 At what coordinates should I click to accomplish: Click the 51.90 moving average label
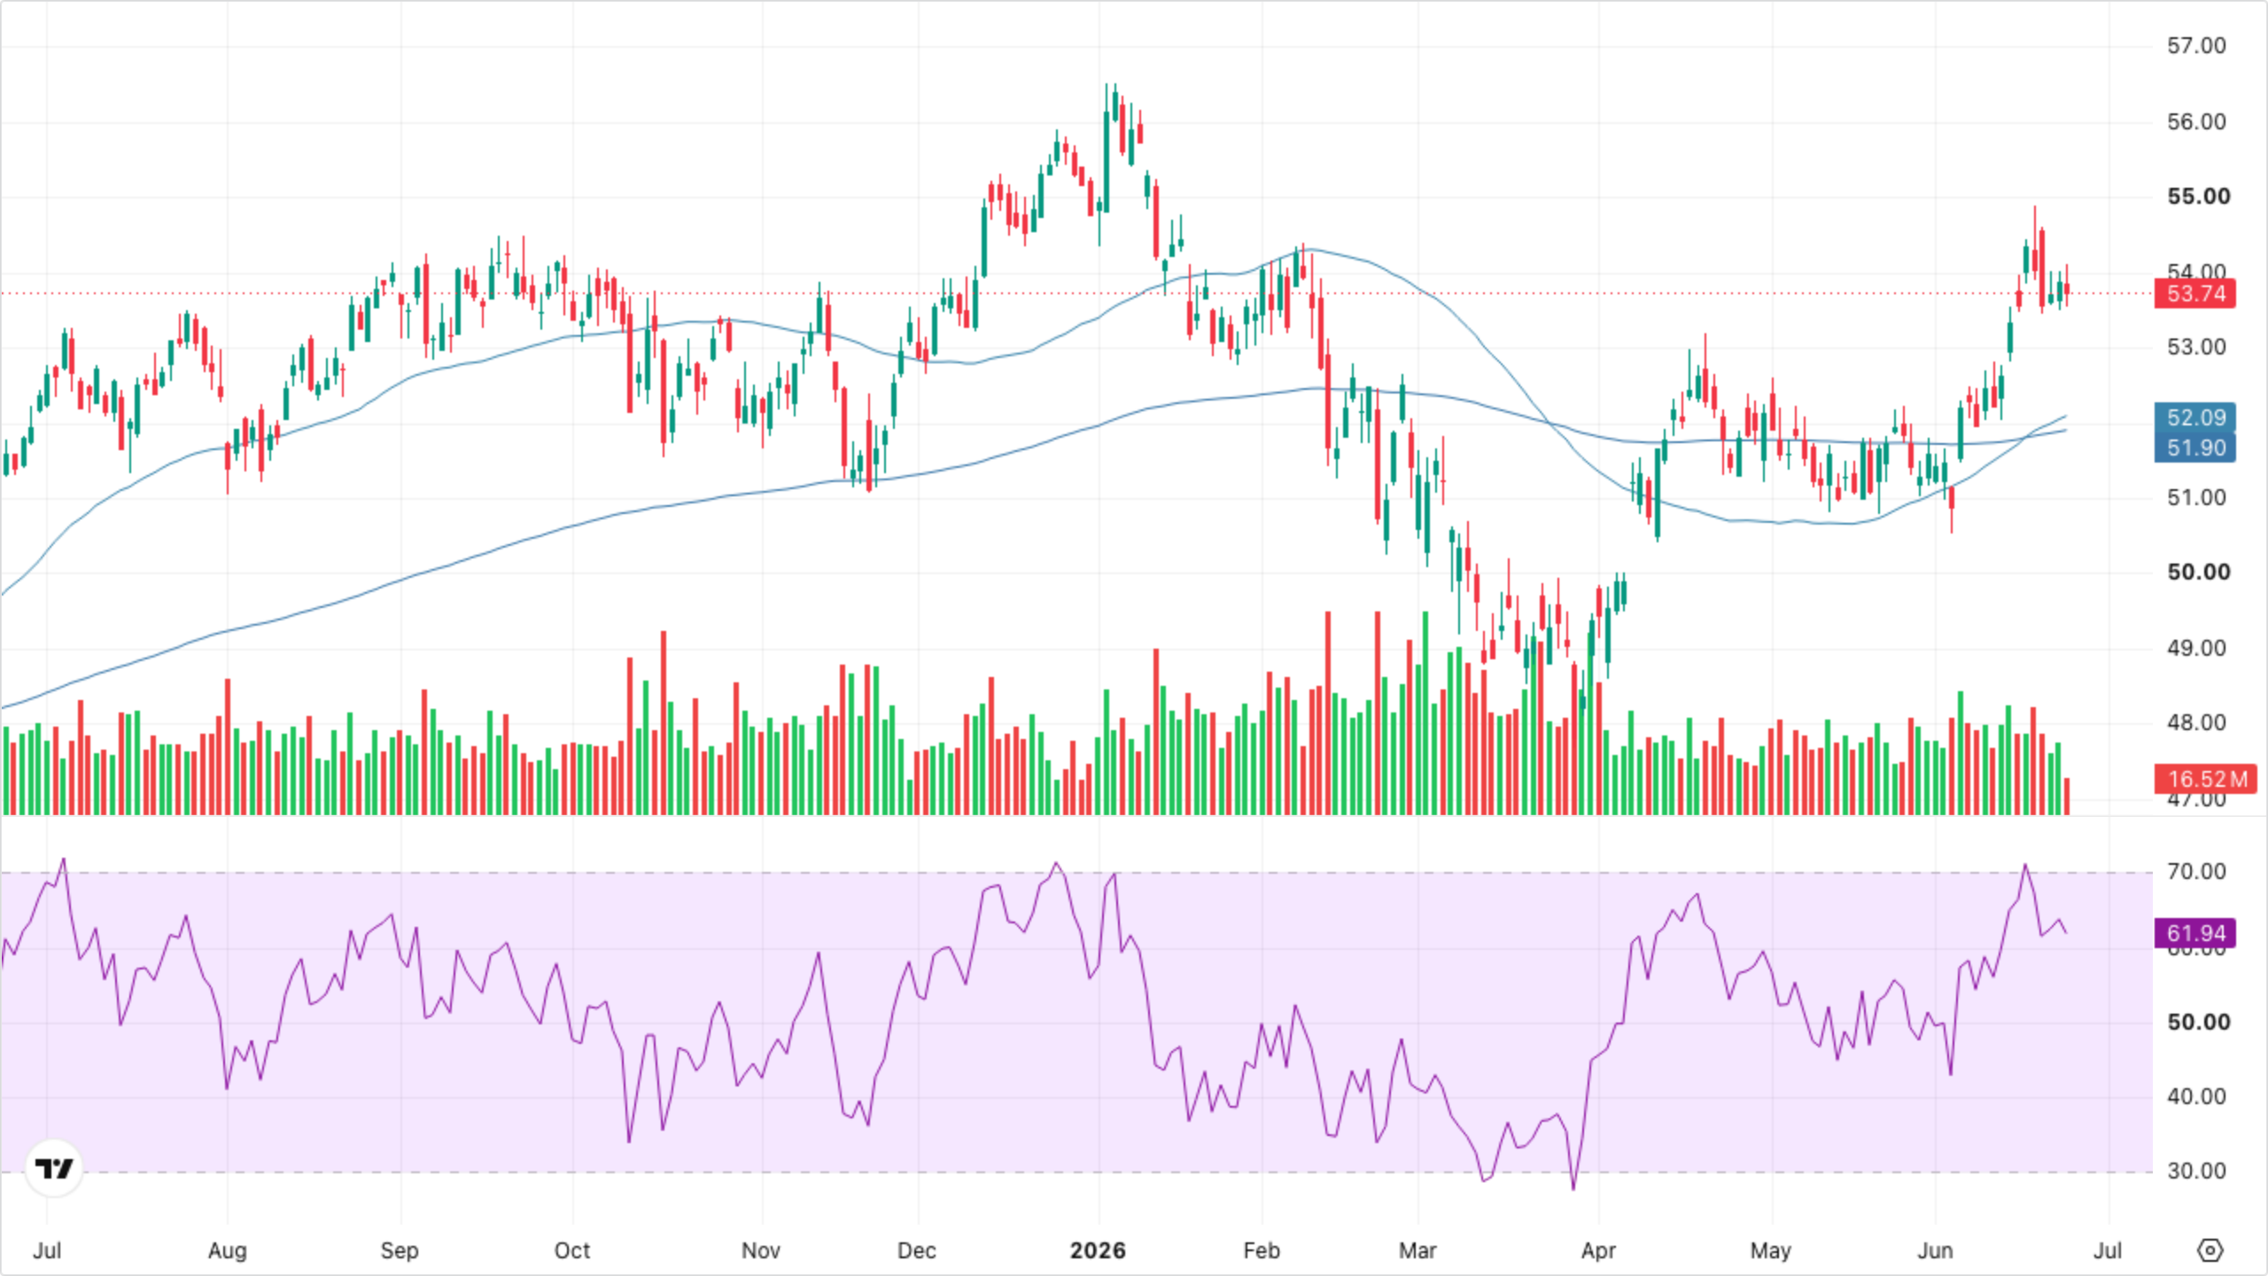[2195, 447]
